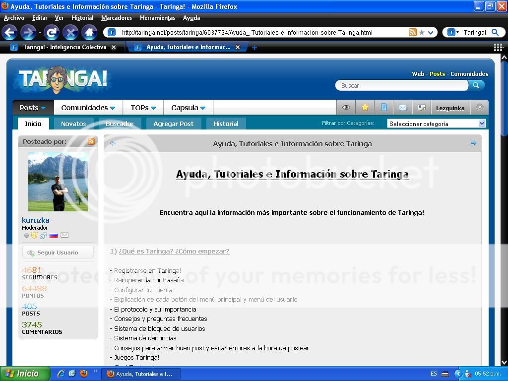Follow user with the 'Seguir Usuario' button
The image size is (508, 381).
pyautogui.click(x=58, y=253)
